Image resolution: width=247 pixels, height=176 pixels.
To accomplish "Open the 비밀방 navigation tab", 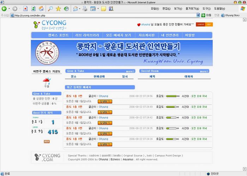I will 190,35.
